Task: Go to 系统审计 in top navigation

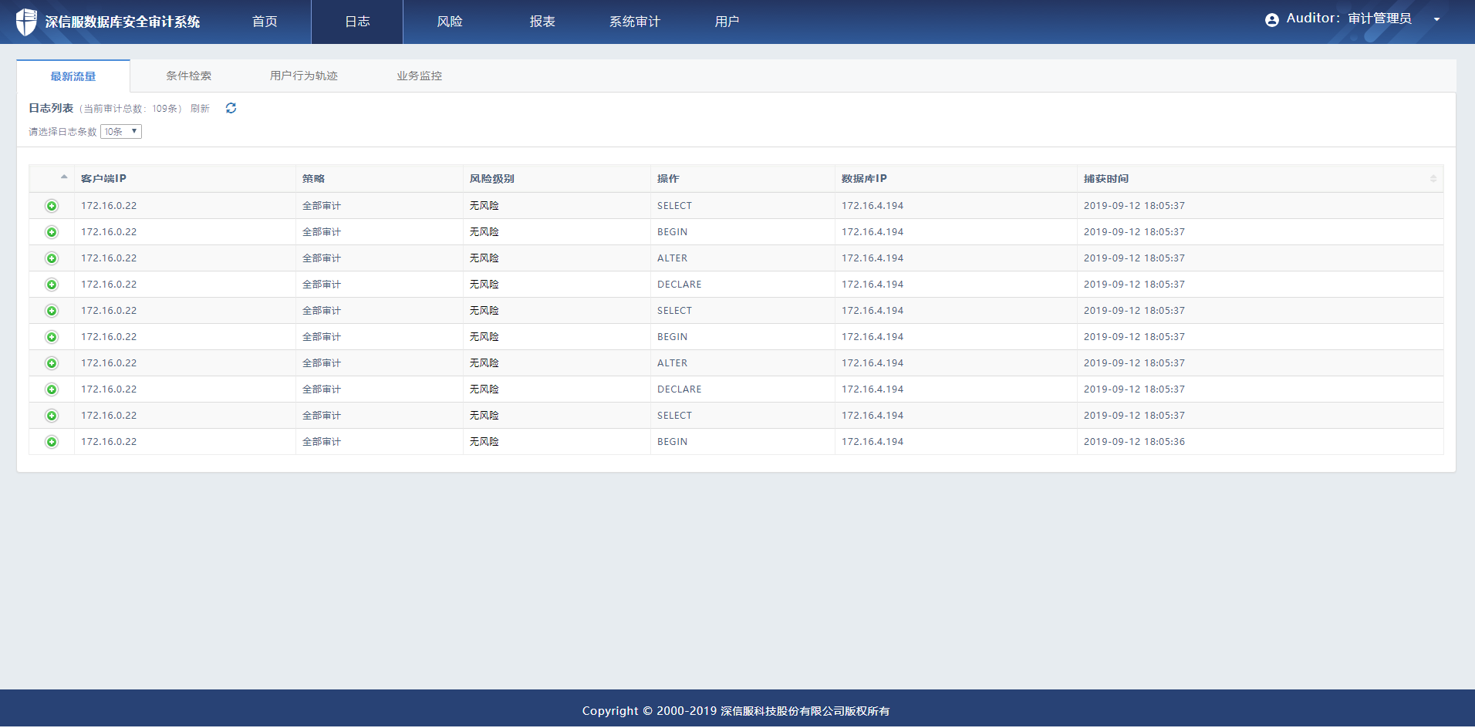Action: coord(634,22)
